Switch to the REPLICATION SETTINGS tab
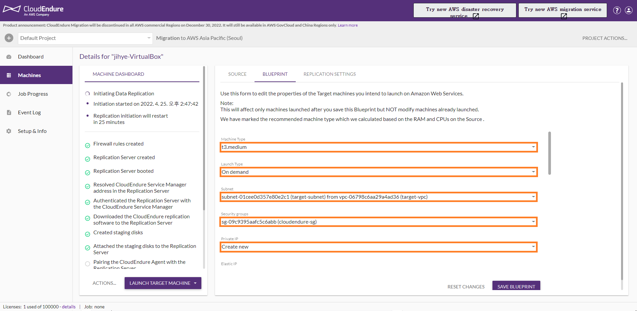 pyautogui.click(x=330, y=74)
